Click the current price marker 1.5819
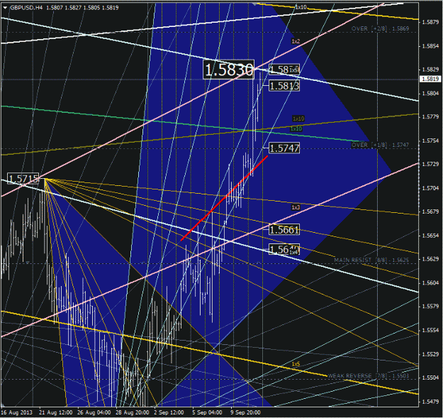Image resolution: width=443 pixels, height=418 pixels. 430,79
